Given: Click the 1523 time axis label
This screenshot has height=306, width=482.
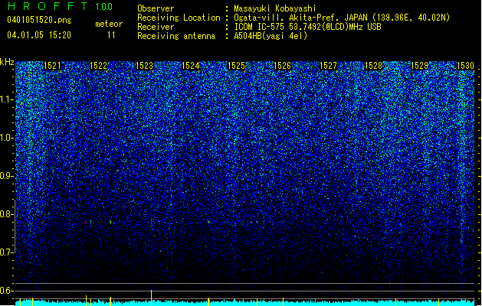Looking at the screenshot, I should click(144, 66).
